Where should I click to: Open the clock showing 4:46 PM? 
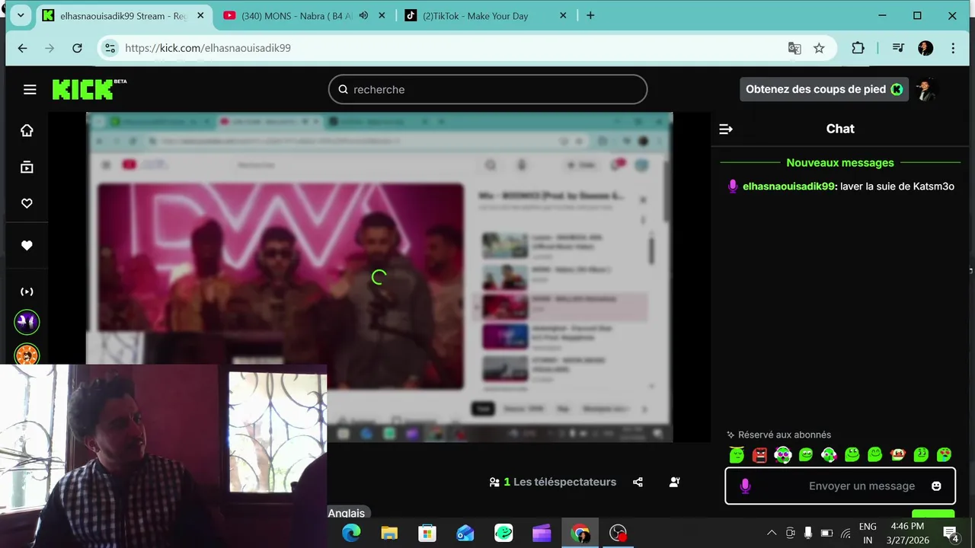tap(907, 534)
